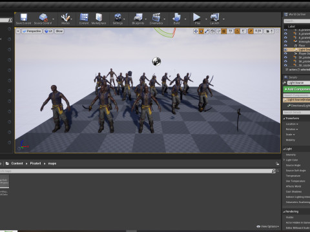Click the Settings gear icon in toolbar
Screen dimensions: 310x232
118,19
